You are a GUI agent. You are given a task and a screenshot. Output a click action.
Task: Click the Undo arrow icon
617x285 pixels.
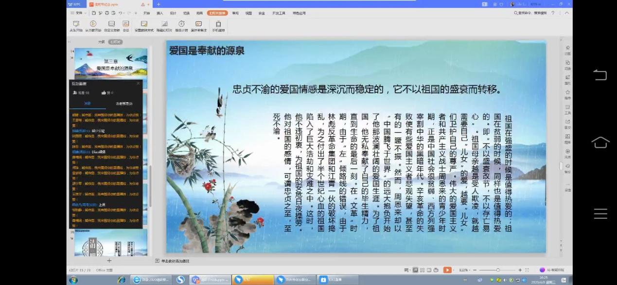click(x=121, y=13)
